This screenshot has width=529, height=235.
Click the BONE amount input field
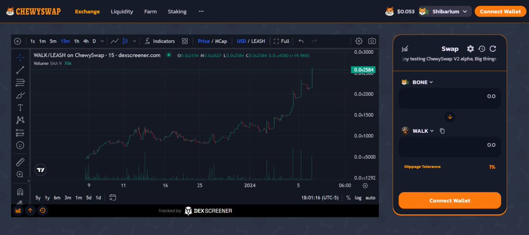(x=450, y=98)
